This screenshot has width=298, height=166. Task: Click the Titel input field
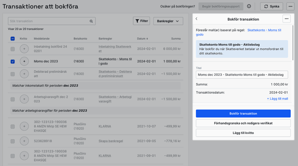[242, 75]
